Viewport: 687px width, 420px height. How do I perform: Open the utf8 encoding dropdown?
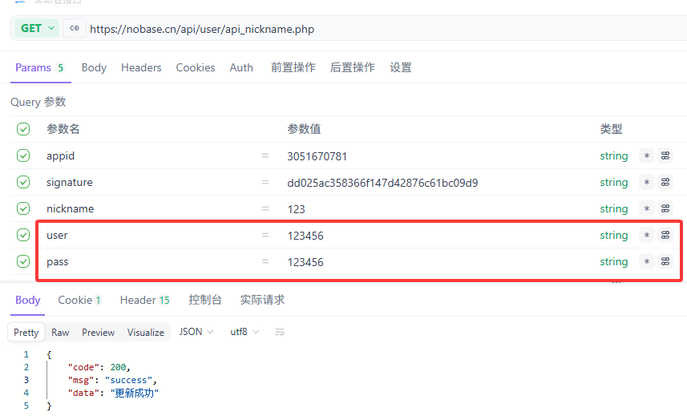point(244,332)
